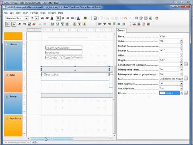Open the font size dropdown

[37, 18]
